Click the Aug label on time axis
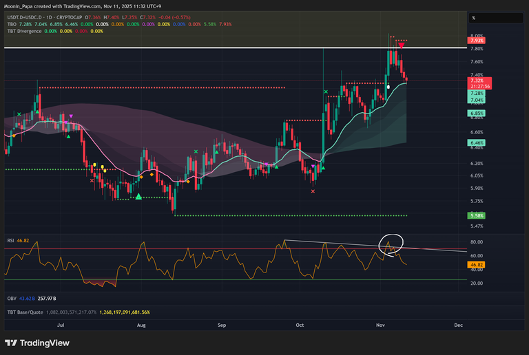 point(141,322)
